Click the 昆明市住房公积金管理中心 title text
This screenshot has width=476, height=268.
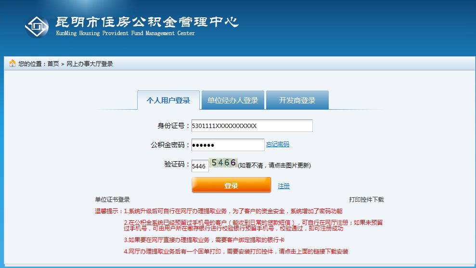click(x=147, y=22)
